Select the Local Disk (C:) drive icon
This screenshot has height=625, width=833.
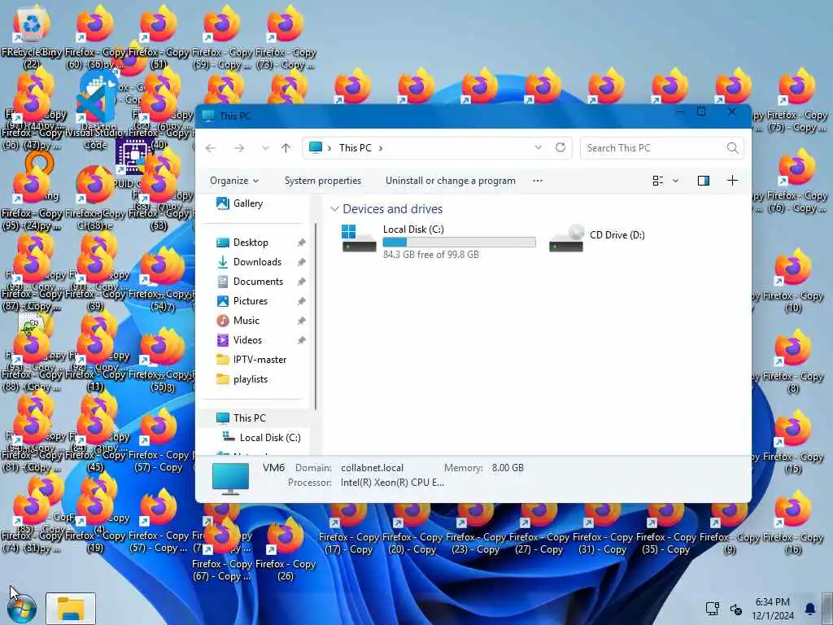[x=359, y=238]
